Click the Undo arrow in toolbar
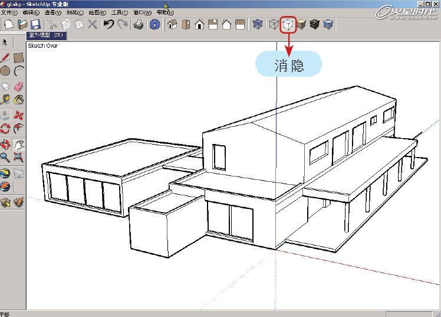 click(108, 24)
